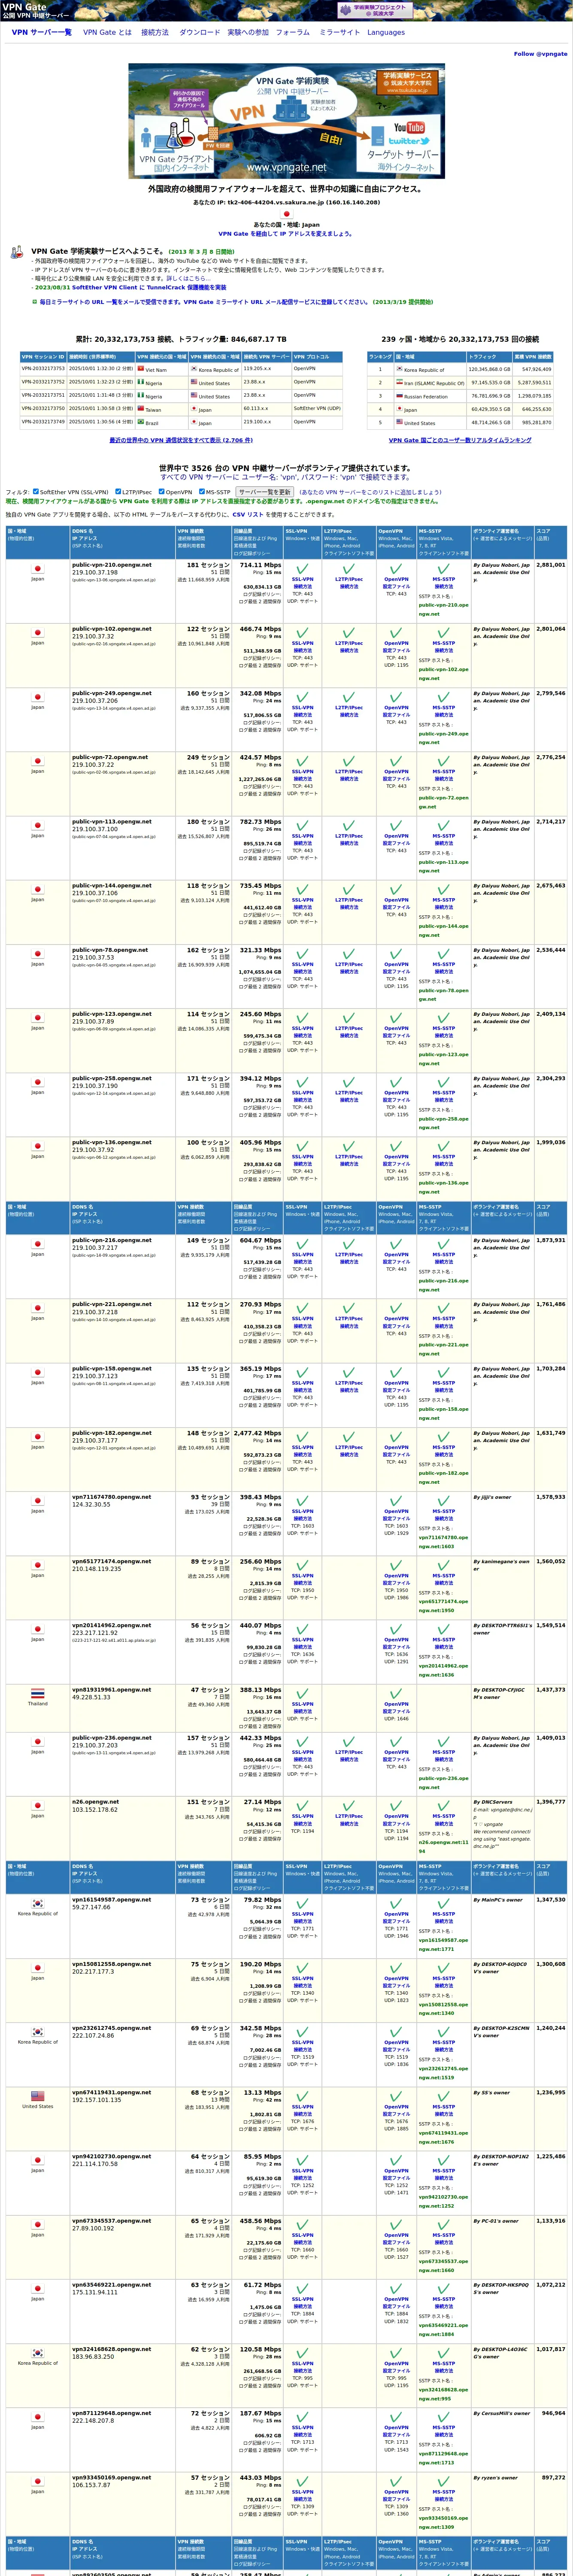Open the VPN サーバー一覧 menu item
This screenshot has height=2576, width=573.
[41, 32]
